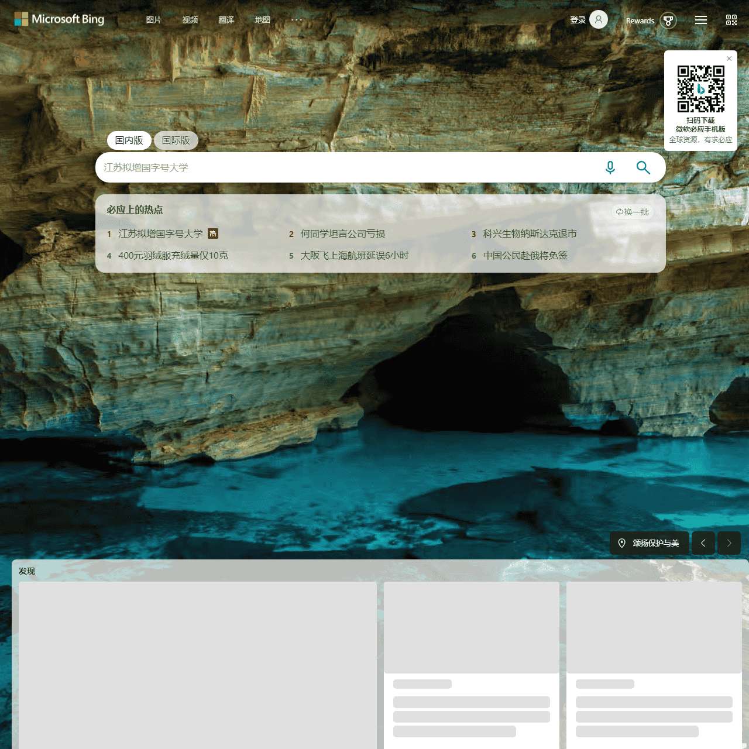This screenshot has width=749, height=749.
Task: Click the user avatar login icon
Action: (x=598, y=19)
